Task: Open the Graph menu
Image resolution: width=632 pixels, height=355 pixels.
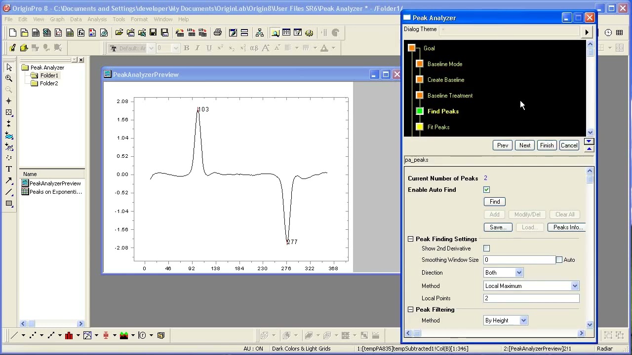Action: (x=57, y=19)
